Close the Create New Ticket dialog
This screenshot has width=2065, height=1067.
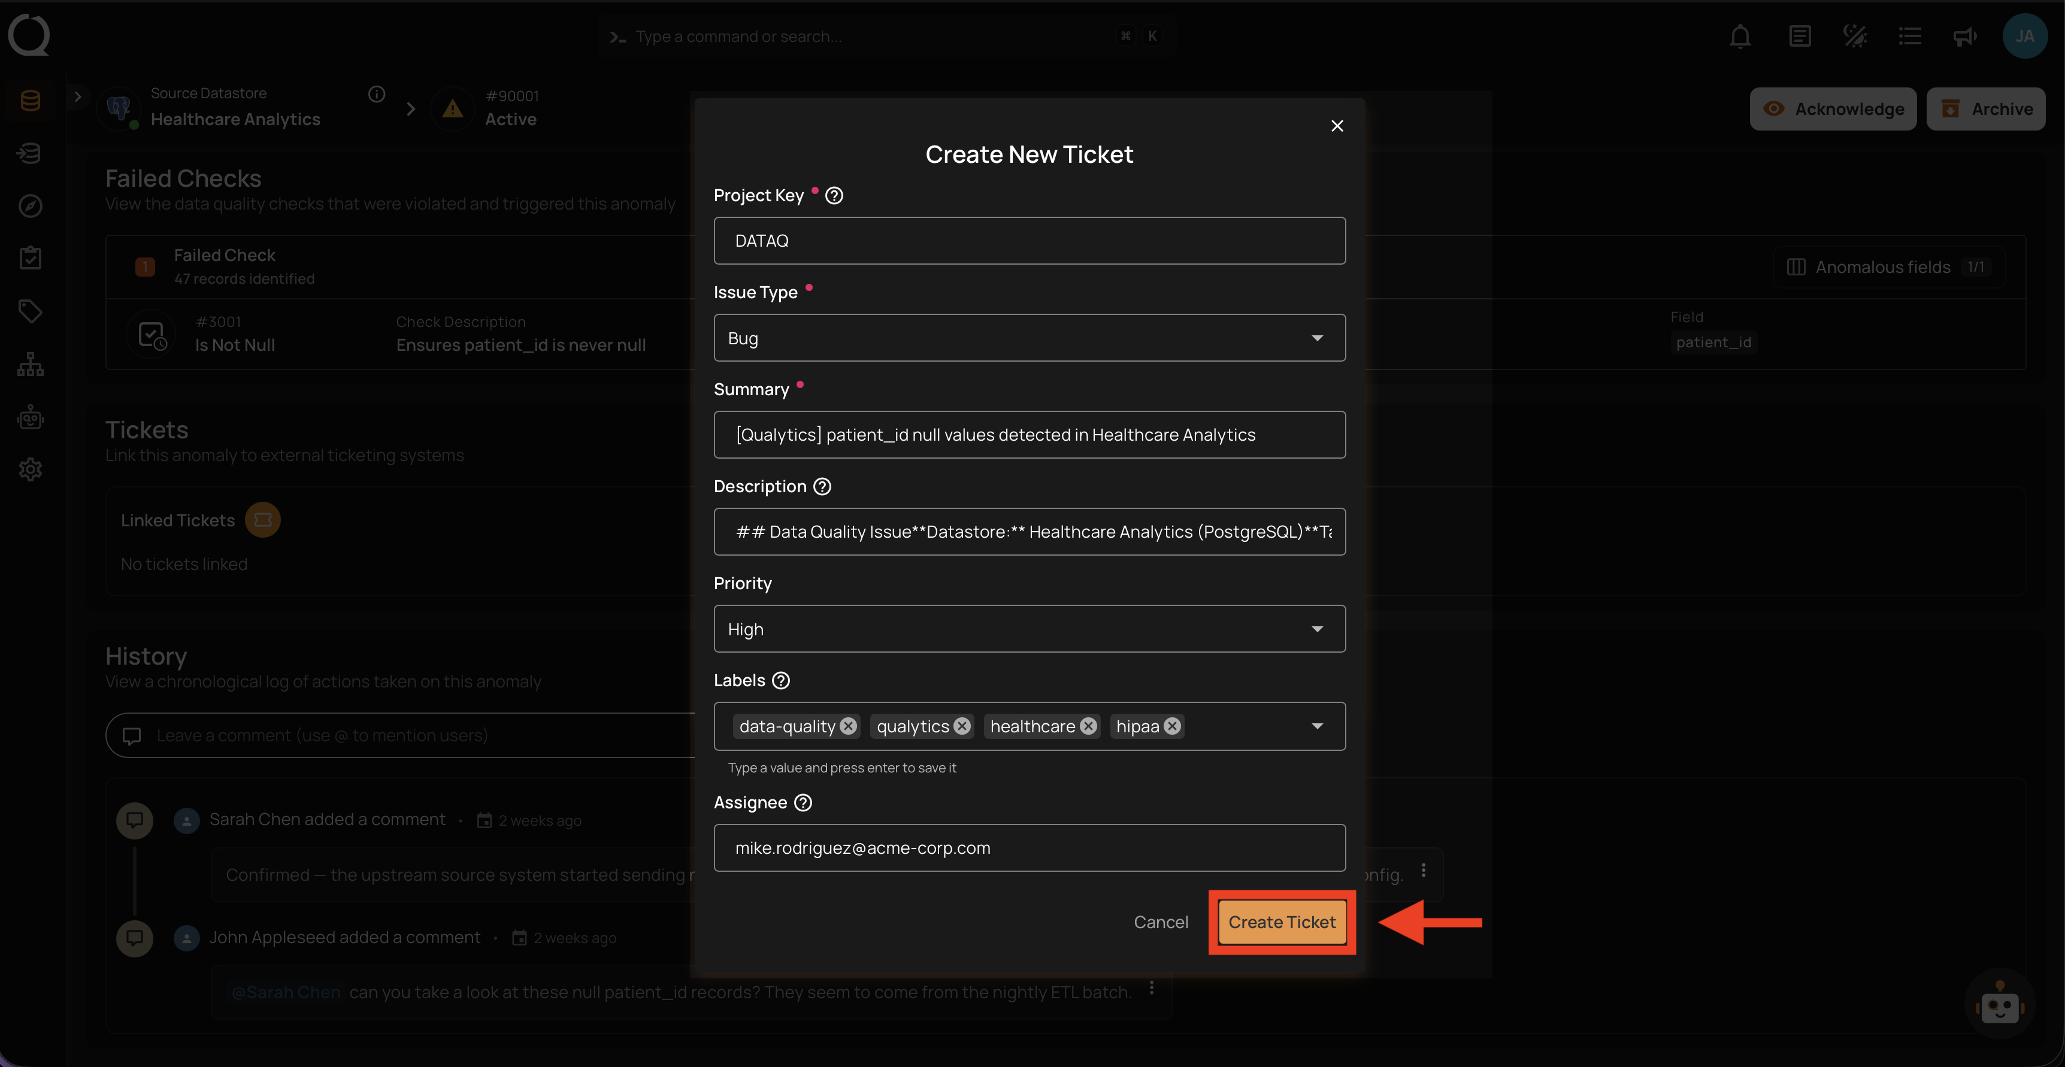pyautogui.click(x=1337, y=126)
